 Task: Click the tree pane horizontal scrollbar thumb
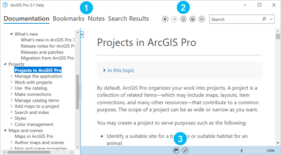pyautogui.click(x=29, y=152)
